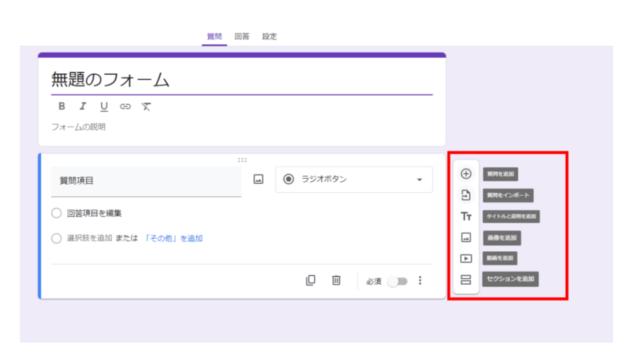Switch to the 設定 tab

(x=269, y=36)
